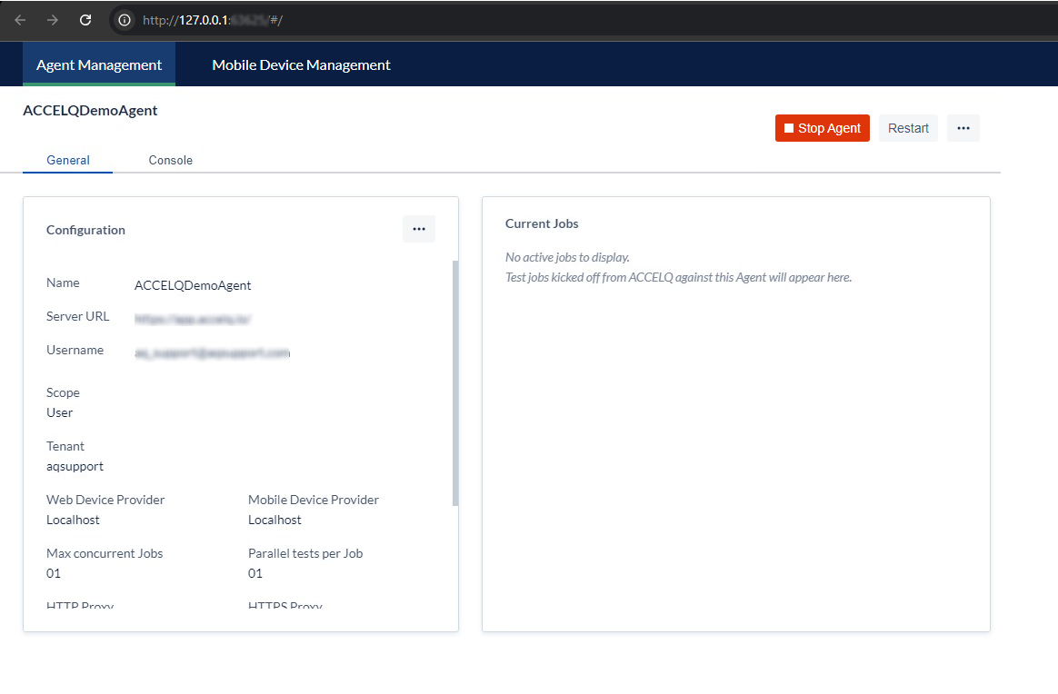Click the Server URL label
Image resolution: width=1058 pixels, height=694 pixels.
(77, 316)
